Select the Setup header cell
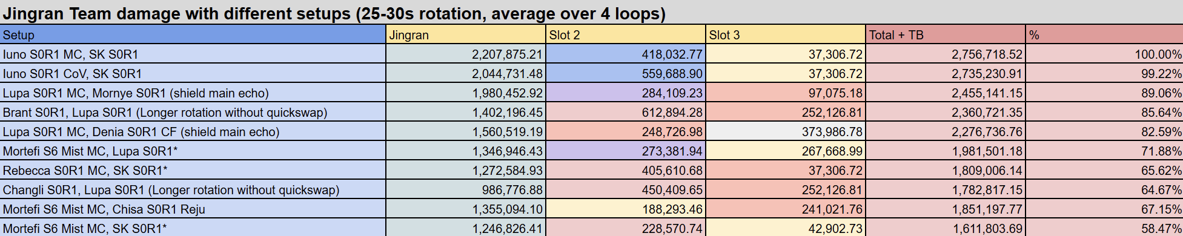 [193, 34]
